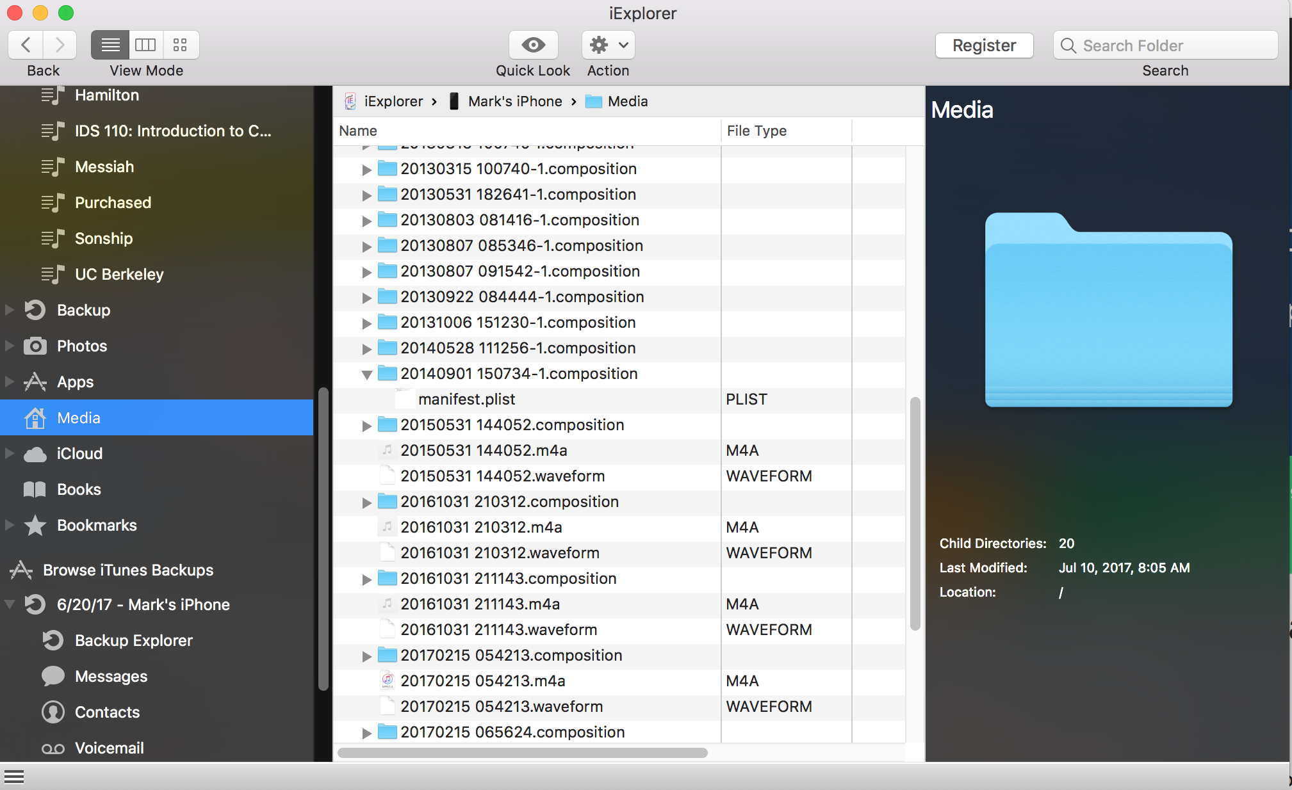Select the Voicemail sidebar entry
Image resolution: width=1292 pixels, height=790 pixels.
point(109,748)
